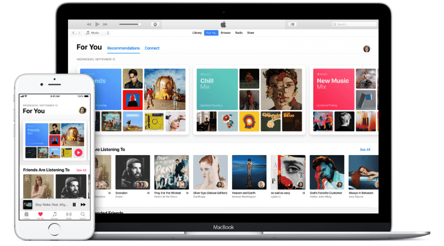444x246 pixels.
Task: Click the AirPlay icon beside the volume slider
Action: pyautogui.click(x=155, y=24)
